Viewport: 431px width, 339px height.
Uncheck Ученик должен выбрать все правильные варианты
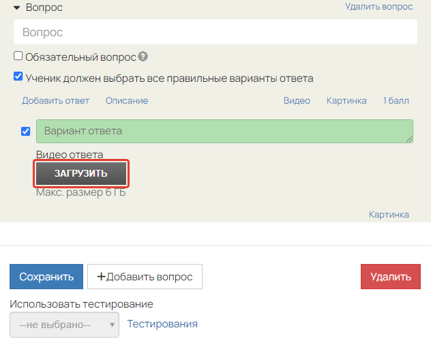[18, 76]
